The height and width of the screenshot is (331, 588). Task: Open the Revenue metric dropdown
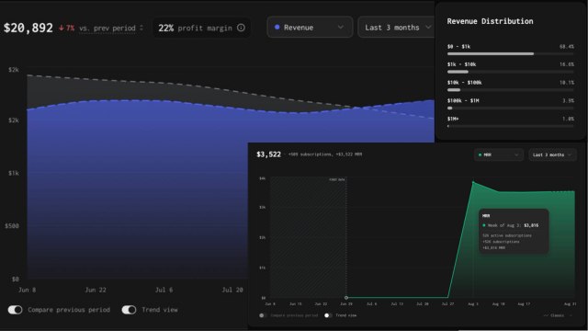tap(310, 28)
